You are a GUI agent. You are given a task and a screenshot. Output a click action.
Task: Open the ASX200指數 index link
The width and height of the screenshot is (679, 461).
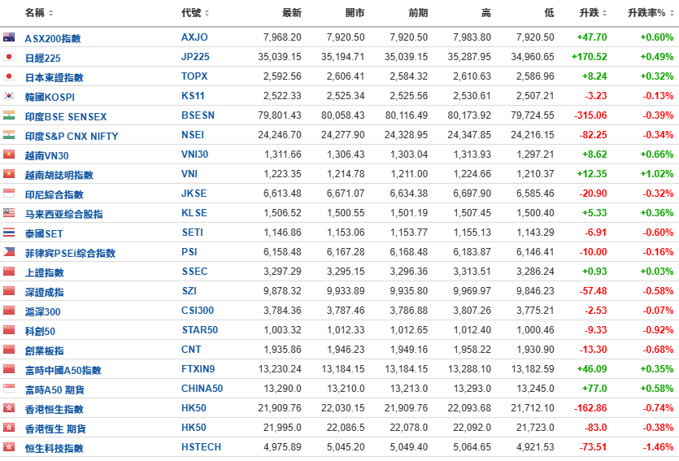(x=53, y=38)
